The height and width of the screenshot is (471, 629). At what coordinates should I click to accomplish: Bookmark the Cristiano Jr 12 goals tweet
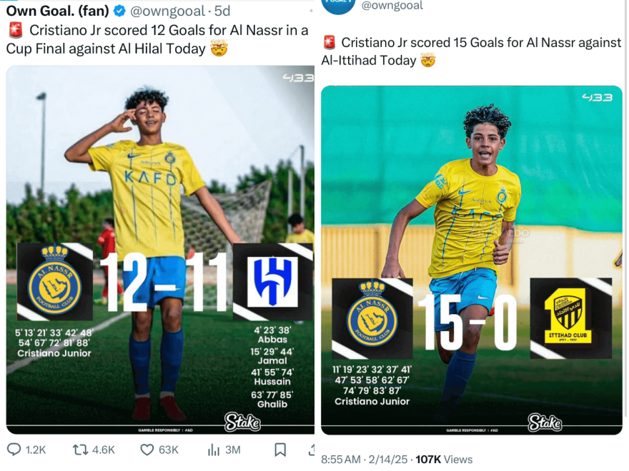pyautogui.click(x=280, y=450)
